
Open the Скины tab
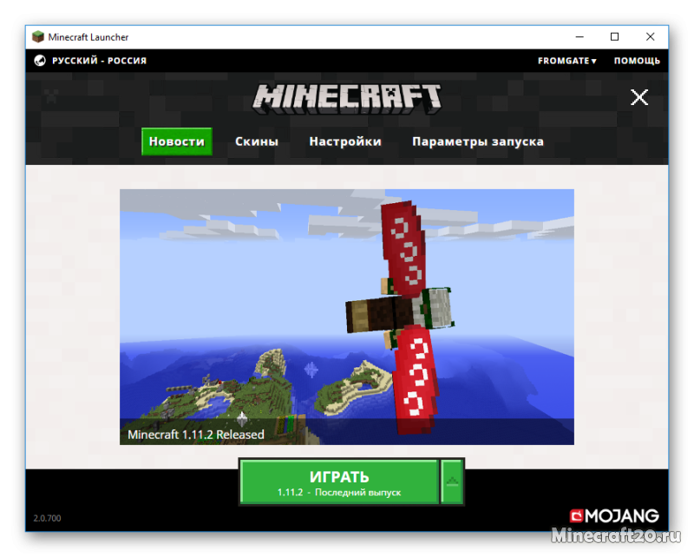(x=257, y=141)
